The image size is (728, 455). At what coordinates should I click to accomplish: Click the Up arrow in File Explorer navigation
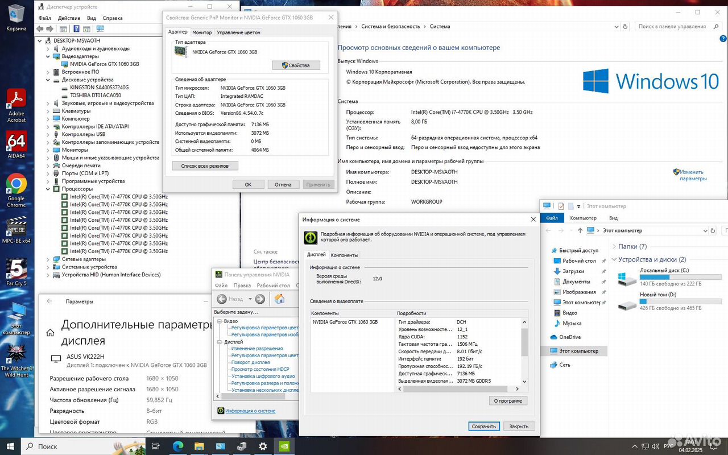coord(580,230)
